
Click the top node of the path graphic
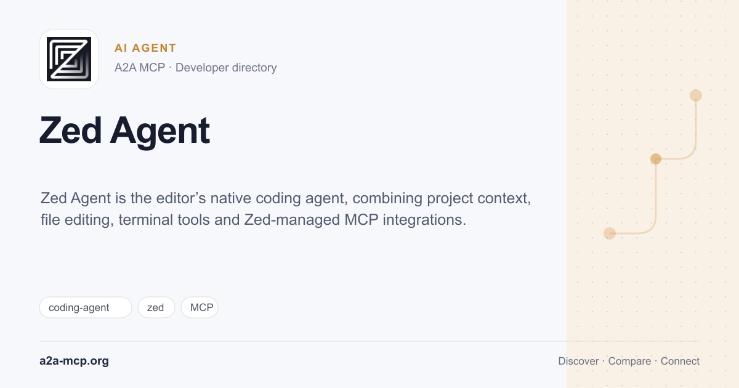pos(696,95)
